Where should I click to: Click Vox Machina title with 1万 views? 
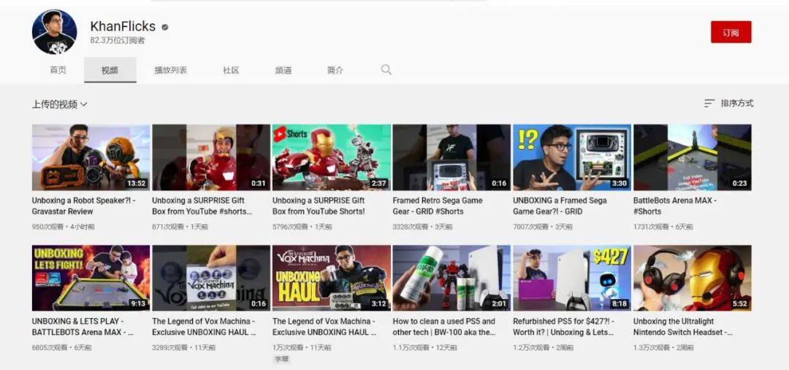click(324, 327)
